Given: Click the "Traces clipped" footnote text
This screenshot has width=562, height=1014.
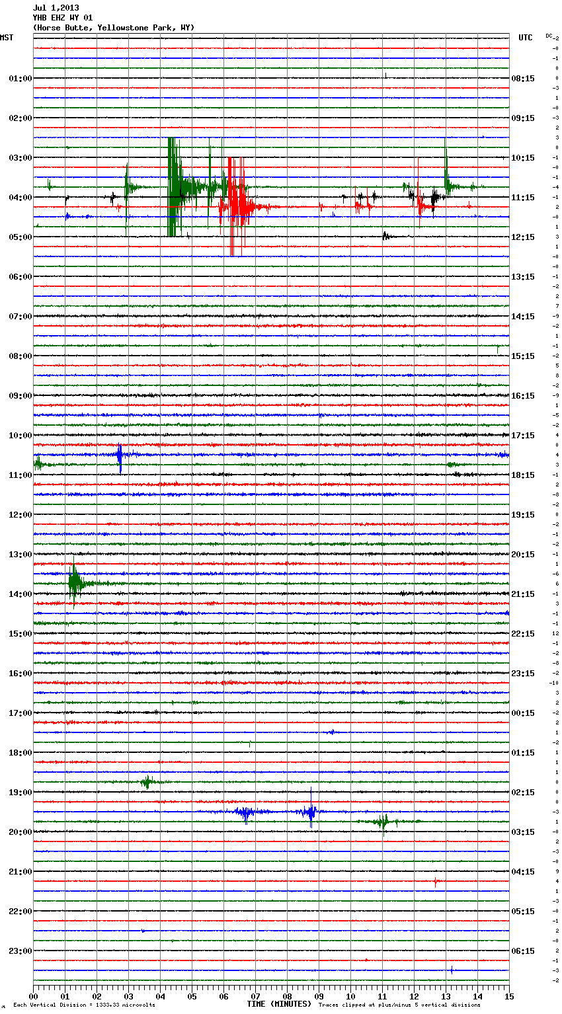Looking at the screenshot, I should (x=399, y=1005).
